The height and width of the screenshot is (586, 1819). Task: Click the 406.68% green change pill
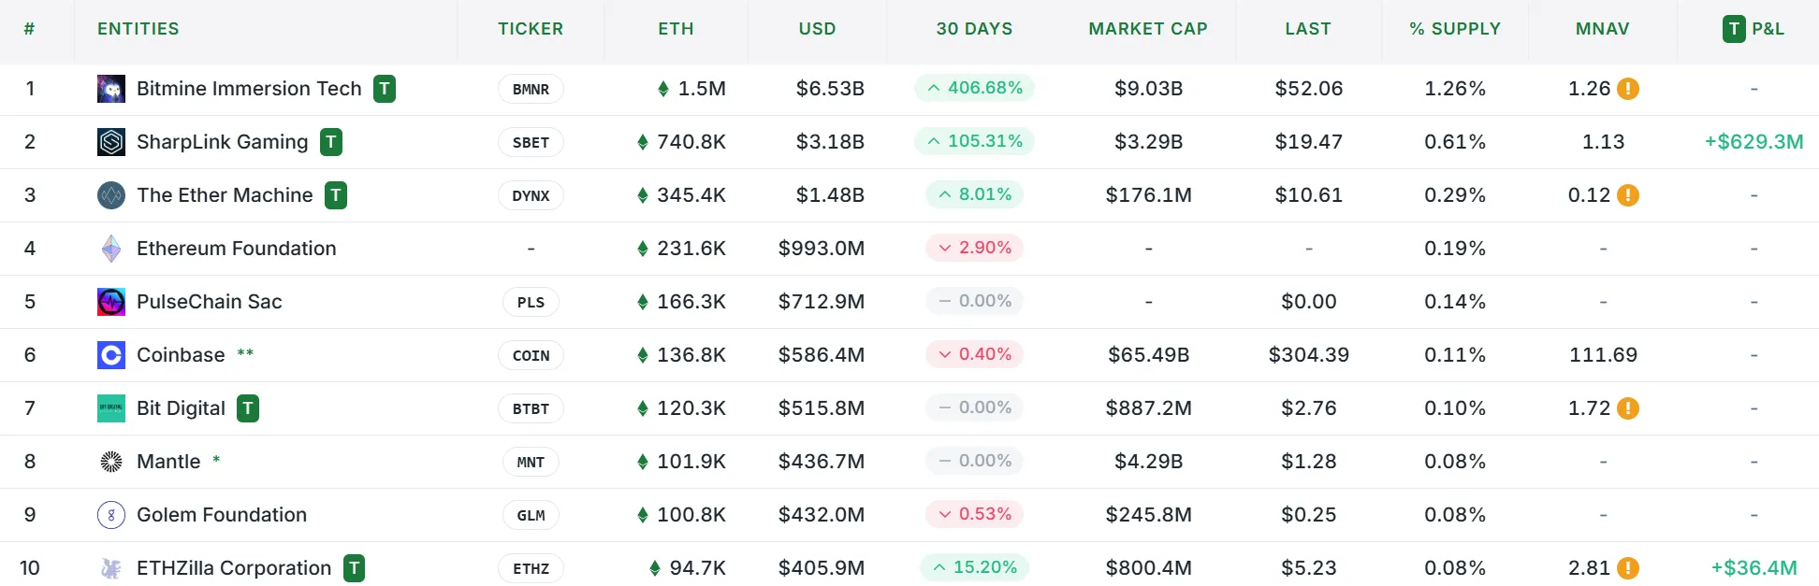coord(975,89)
